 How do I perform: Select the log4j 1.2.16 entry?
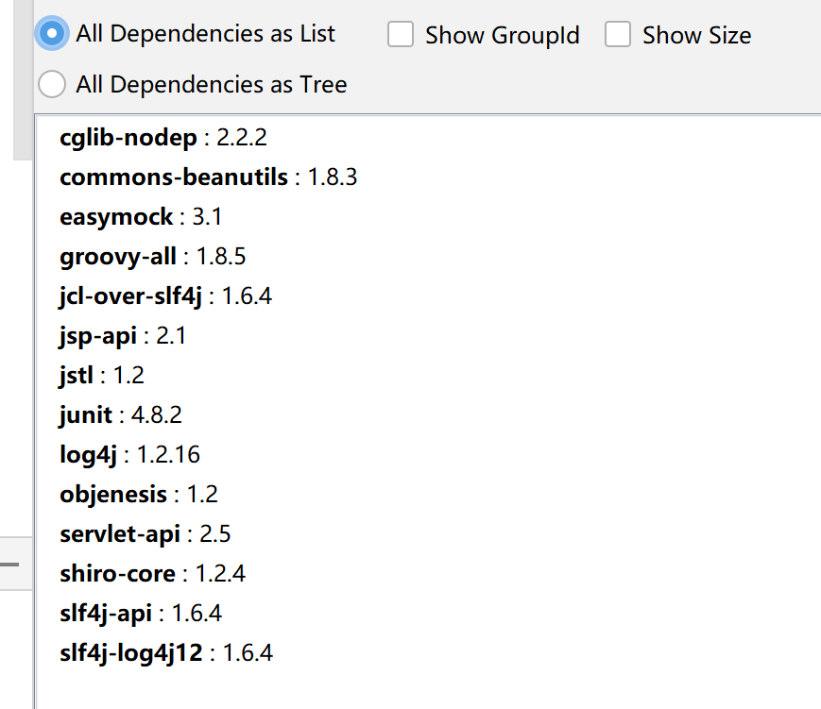pos(129,455)
